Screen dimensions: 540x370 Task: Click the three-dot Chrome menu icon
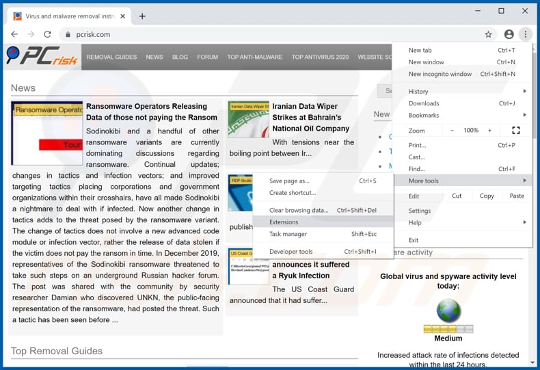[525, 34]
